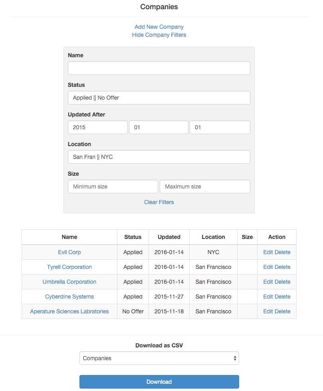Open the Evil Corp company link
This screenshot has width=323, height=391.
coord(69,252)
